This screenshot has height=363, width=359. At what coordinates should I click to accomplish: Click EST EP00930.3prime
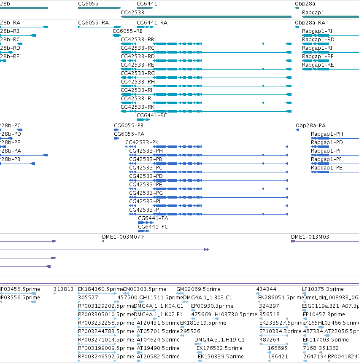click(x=212, y=306)
